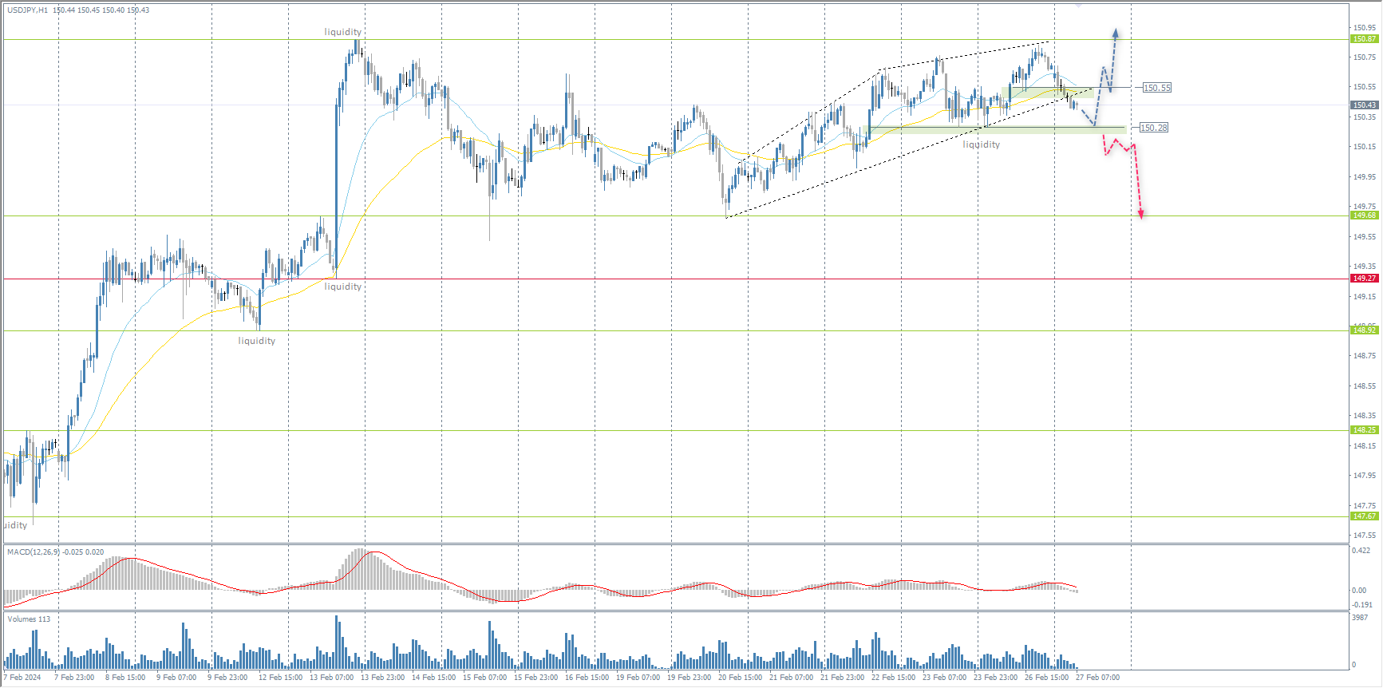The width and height of the screenshot is (1383, 688).
Task: Select the green 148.92 price tag
Action: [x=1364, y=330]
